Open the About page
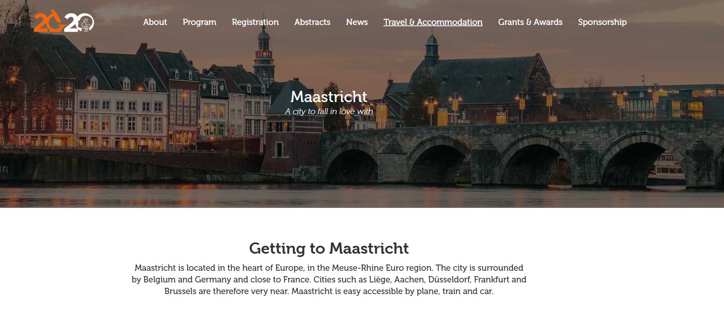The image size is (724, 312). tap(155, 22)
